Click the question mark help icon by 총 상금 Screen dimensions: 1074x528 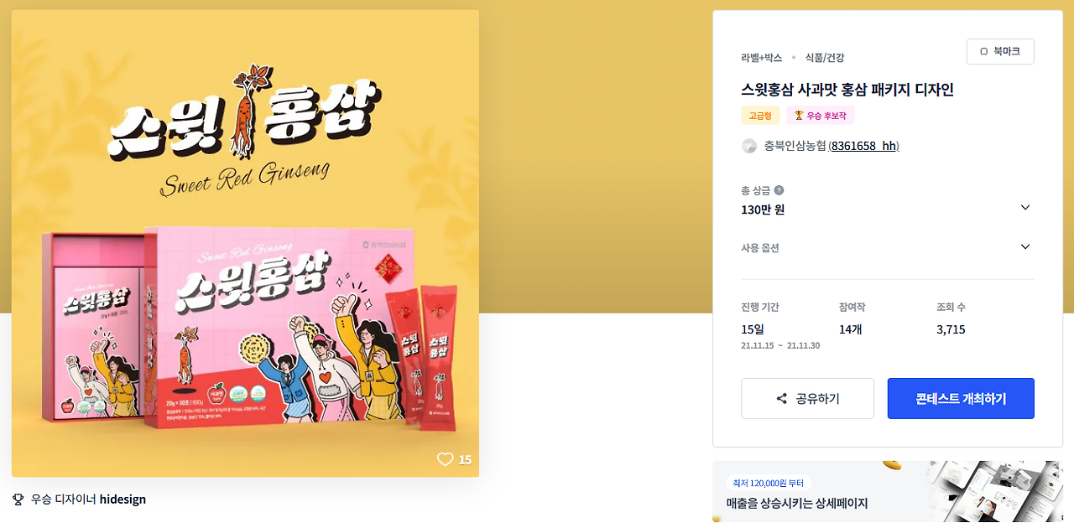point(779,190)
